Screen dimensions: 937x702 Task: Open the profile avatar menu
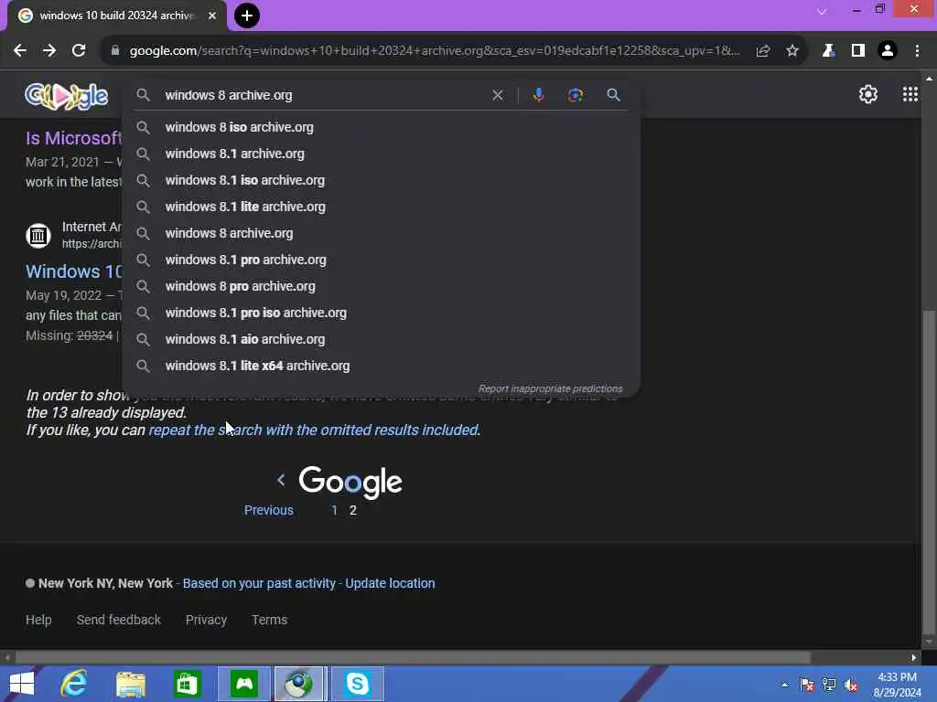(x=888, y=51)
